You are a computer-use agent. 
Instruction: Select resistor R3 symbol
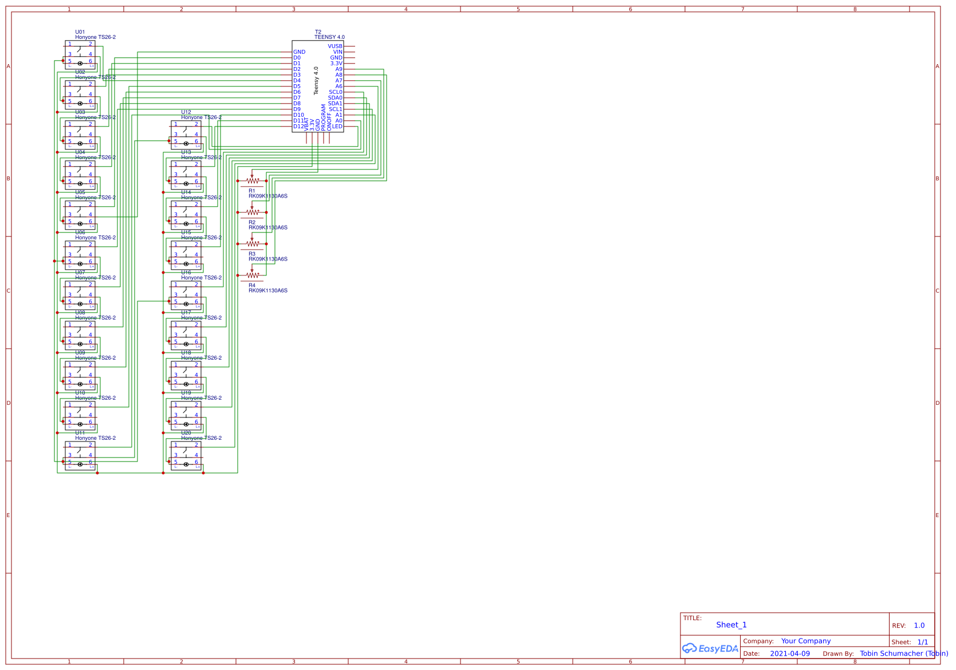pyautogui.click(x=253, y=243)
